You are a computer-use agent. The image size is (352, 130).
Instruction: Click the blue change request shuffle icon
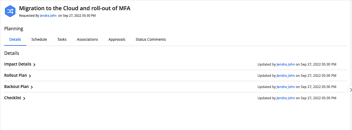10,11
